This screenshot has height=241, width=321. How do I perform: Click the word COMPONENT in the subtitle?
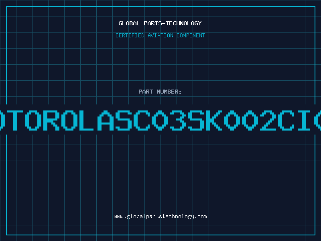pyautogui.click(x=191, y=35)
